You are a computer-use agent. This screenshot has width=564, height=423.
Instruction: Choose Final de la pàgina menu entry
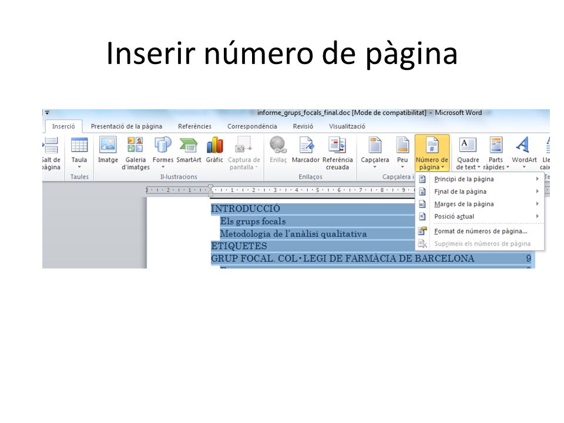coord(479,192)
